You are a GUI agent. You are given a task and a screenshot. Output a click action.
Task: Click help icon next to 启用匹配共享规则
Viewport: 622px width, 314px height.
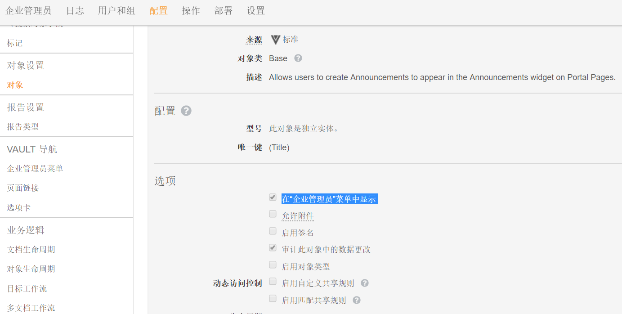pyautogui.click(x=357, y=300)
